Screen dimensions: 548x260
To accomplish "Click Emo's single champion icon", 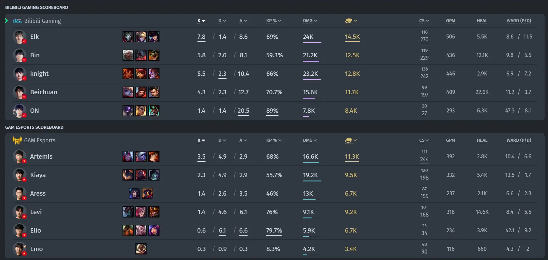I will pos(141,249).
